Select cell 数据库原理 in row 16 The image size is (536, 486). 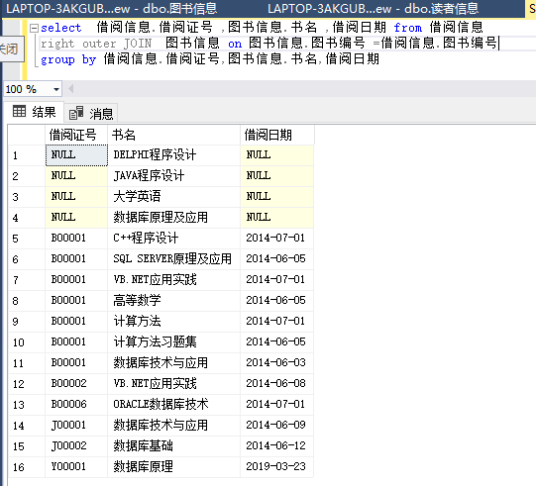click(174, 467)
